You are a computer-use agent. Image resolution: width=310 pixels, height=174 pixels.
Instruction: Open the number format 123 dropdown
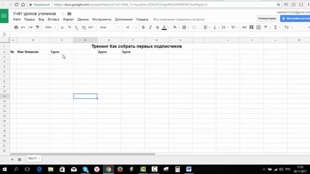[91, 28]
